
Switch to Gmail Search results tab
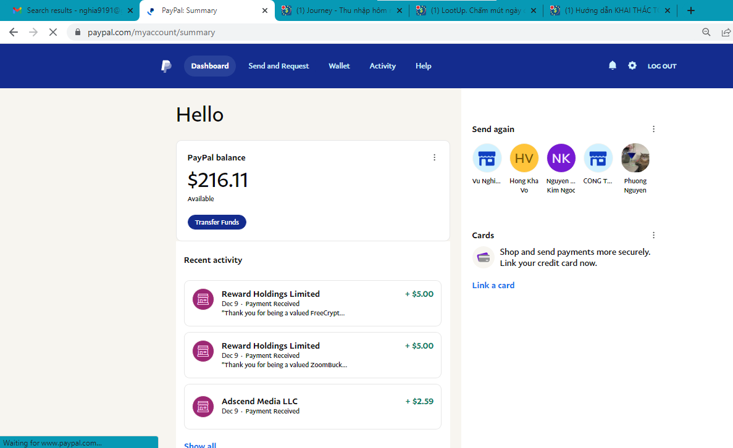(x=69, y=10)
